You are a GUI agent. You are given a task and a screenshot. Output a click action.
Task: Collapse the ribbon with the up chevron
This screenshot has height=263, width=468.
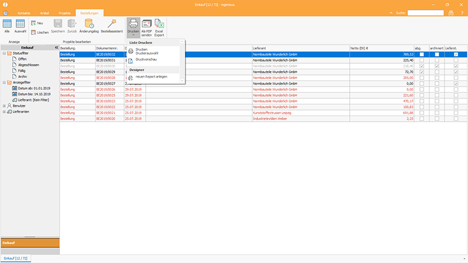[x=391, y=13]
